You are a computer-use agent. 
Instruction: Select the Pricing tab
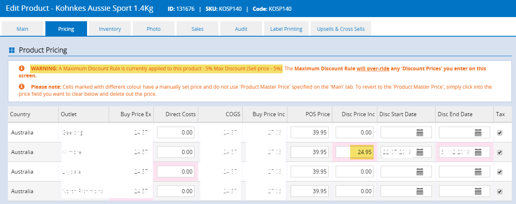pos(66,29)
